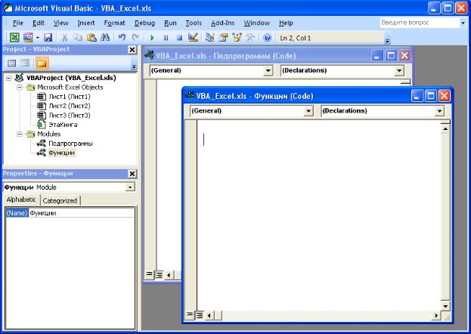Click scroll up arrow in Функции window
The height and width of the screenshot is (334, 471).
tap(445, 129)
